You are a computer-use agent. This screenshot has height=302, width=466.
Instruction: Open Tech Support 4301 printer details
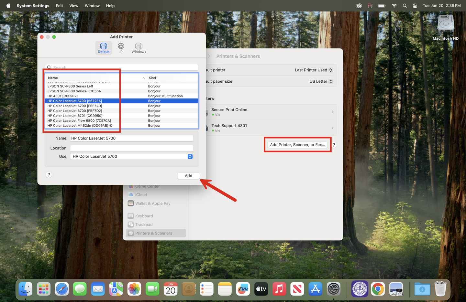click(x=271, y=128)
